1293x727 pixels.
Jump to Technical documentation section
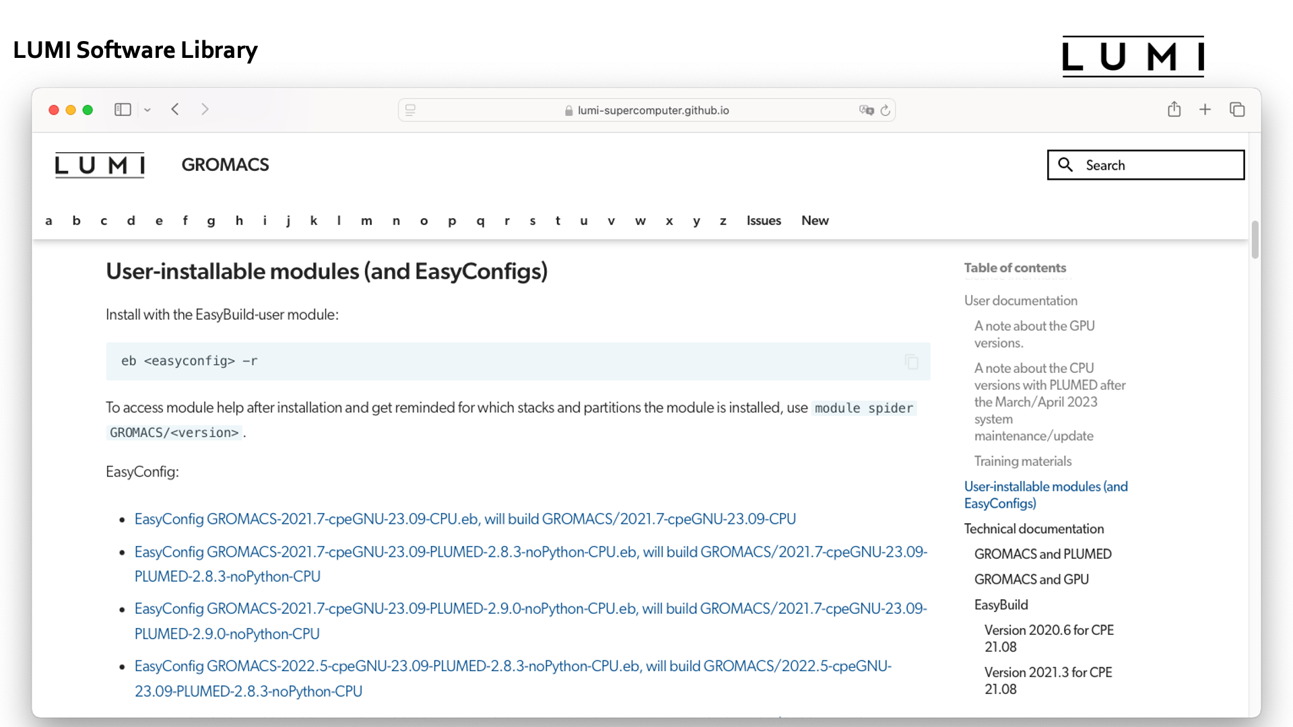click(x=1034, y=529)
